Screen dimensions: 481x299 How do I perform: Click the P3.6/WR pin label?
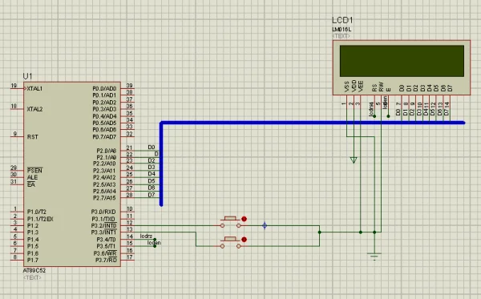105,253
